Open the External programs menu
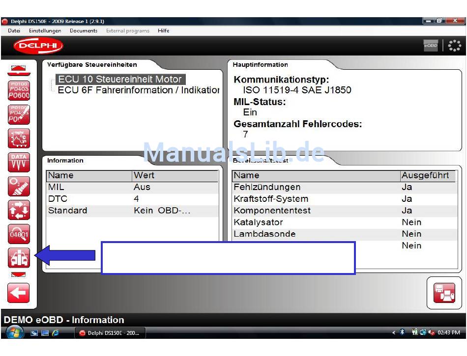This screenshot has width=467, height=356. click(x=128, y=30)
